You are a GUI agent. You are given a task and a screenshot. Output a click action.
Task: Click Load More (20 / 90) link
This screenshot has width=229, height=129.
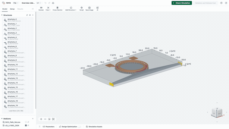pyautogui.click(x=16, y=111)
